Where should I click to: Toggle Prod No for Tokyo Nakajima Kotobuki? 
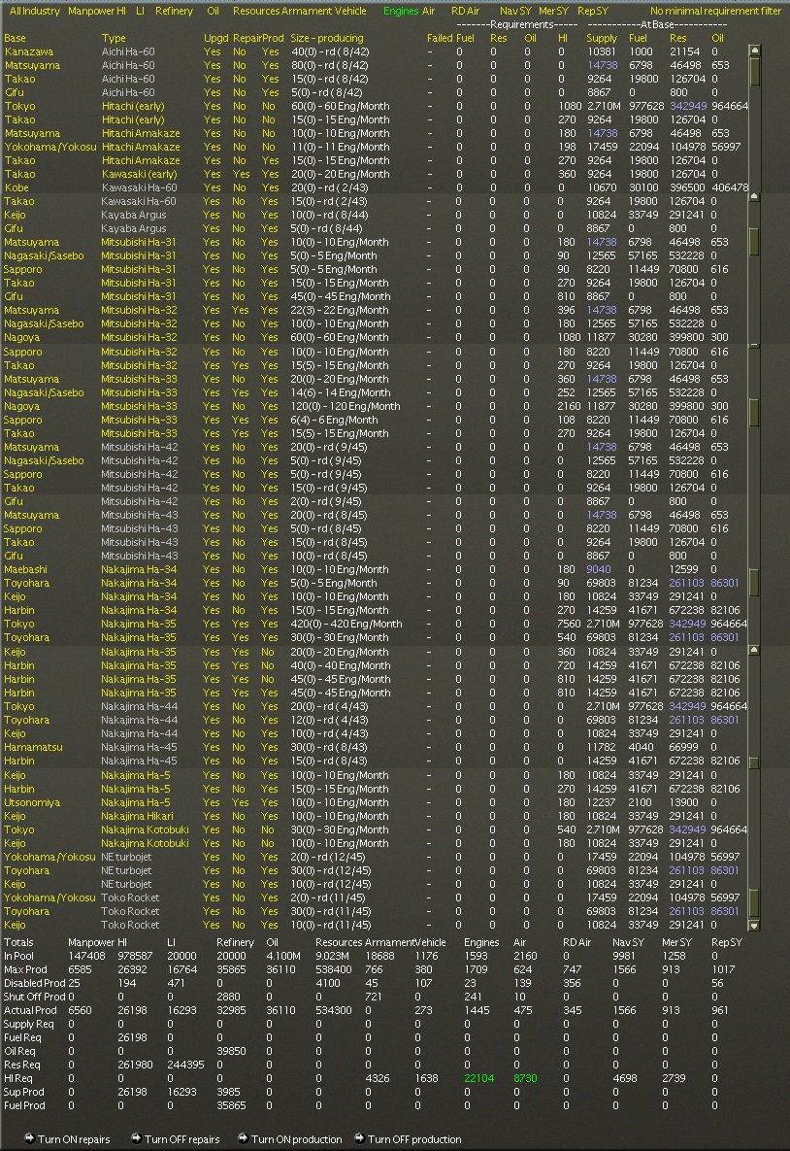[x=269, y=830]
